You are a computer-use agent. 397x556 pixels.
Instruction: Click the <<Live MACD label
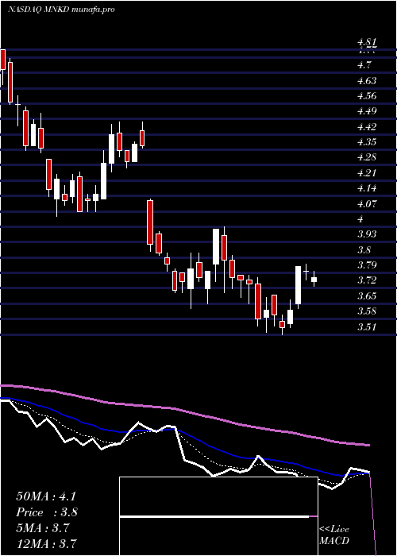point(334,535)
